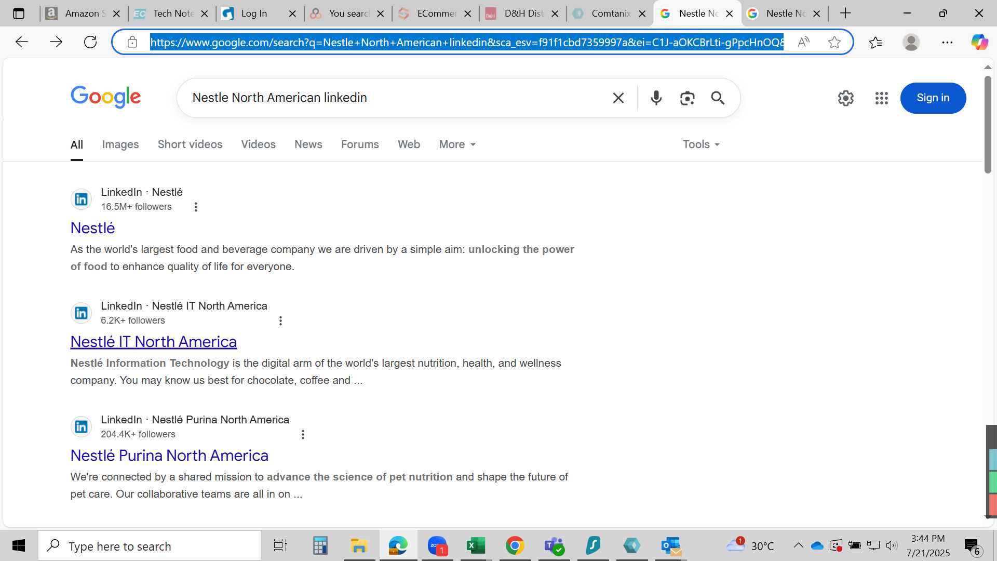
Task: Close the You search tab
Action: point(381,14)
